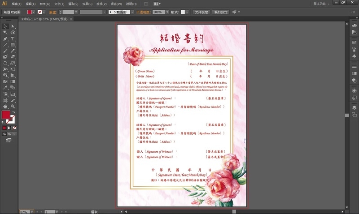Screen dimensions: 359x214
Task: Select the Type tool
Action: (13, 39)
